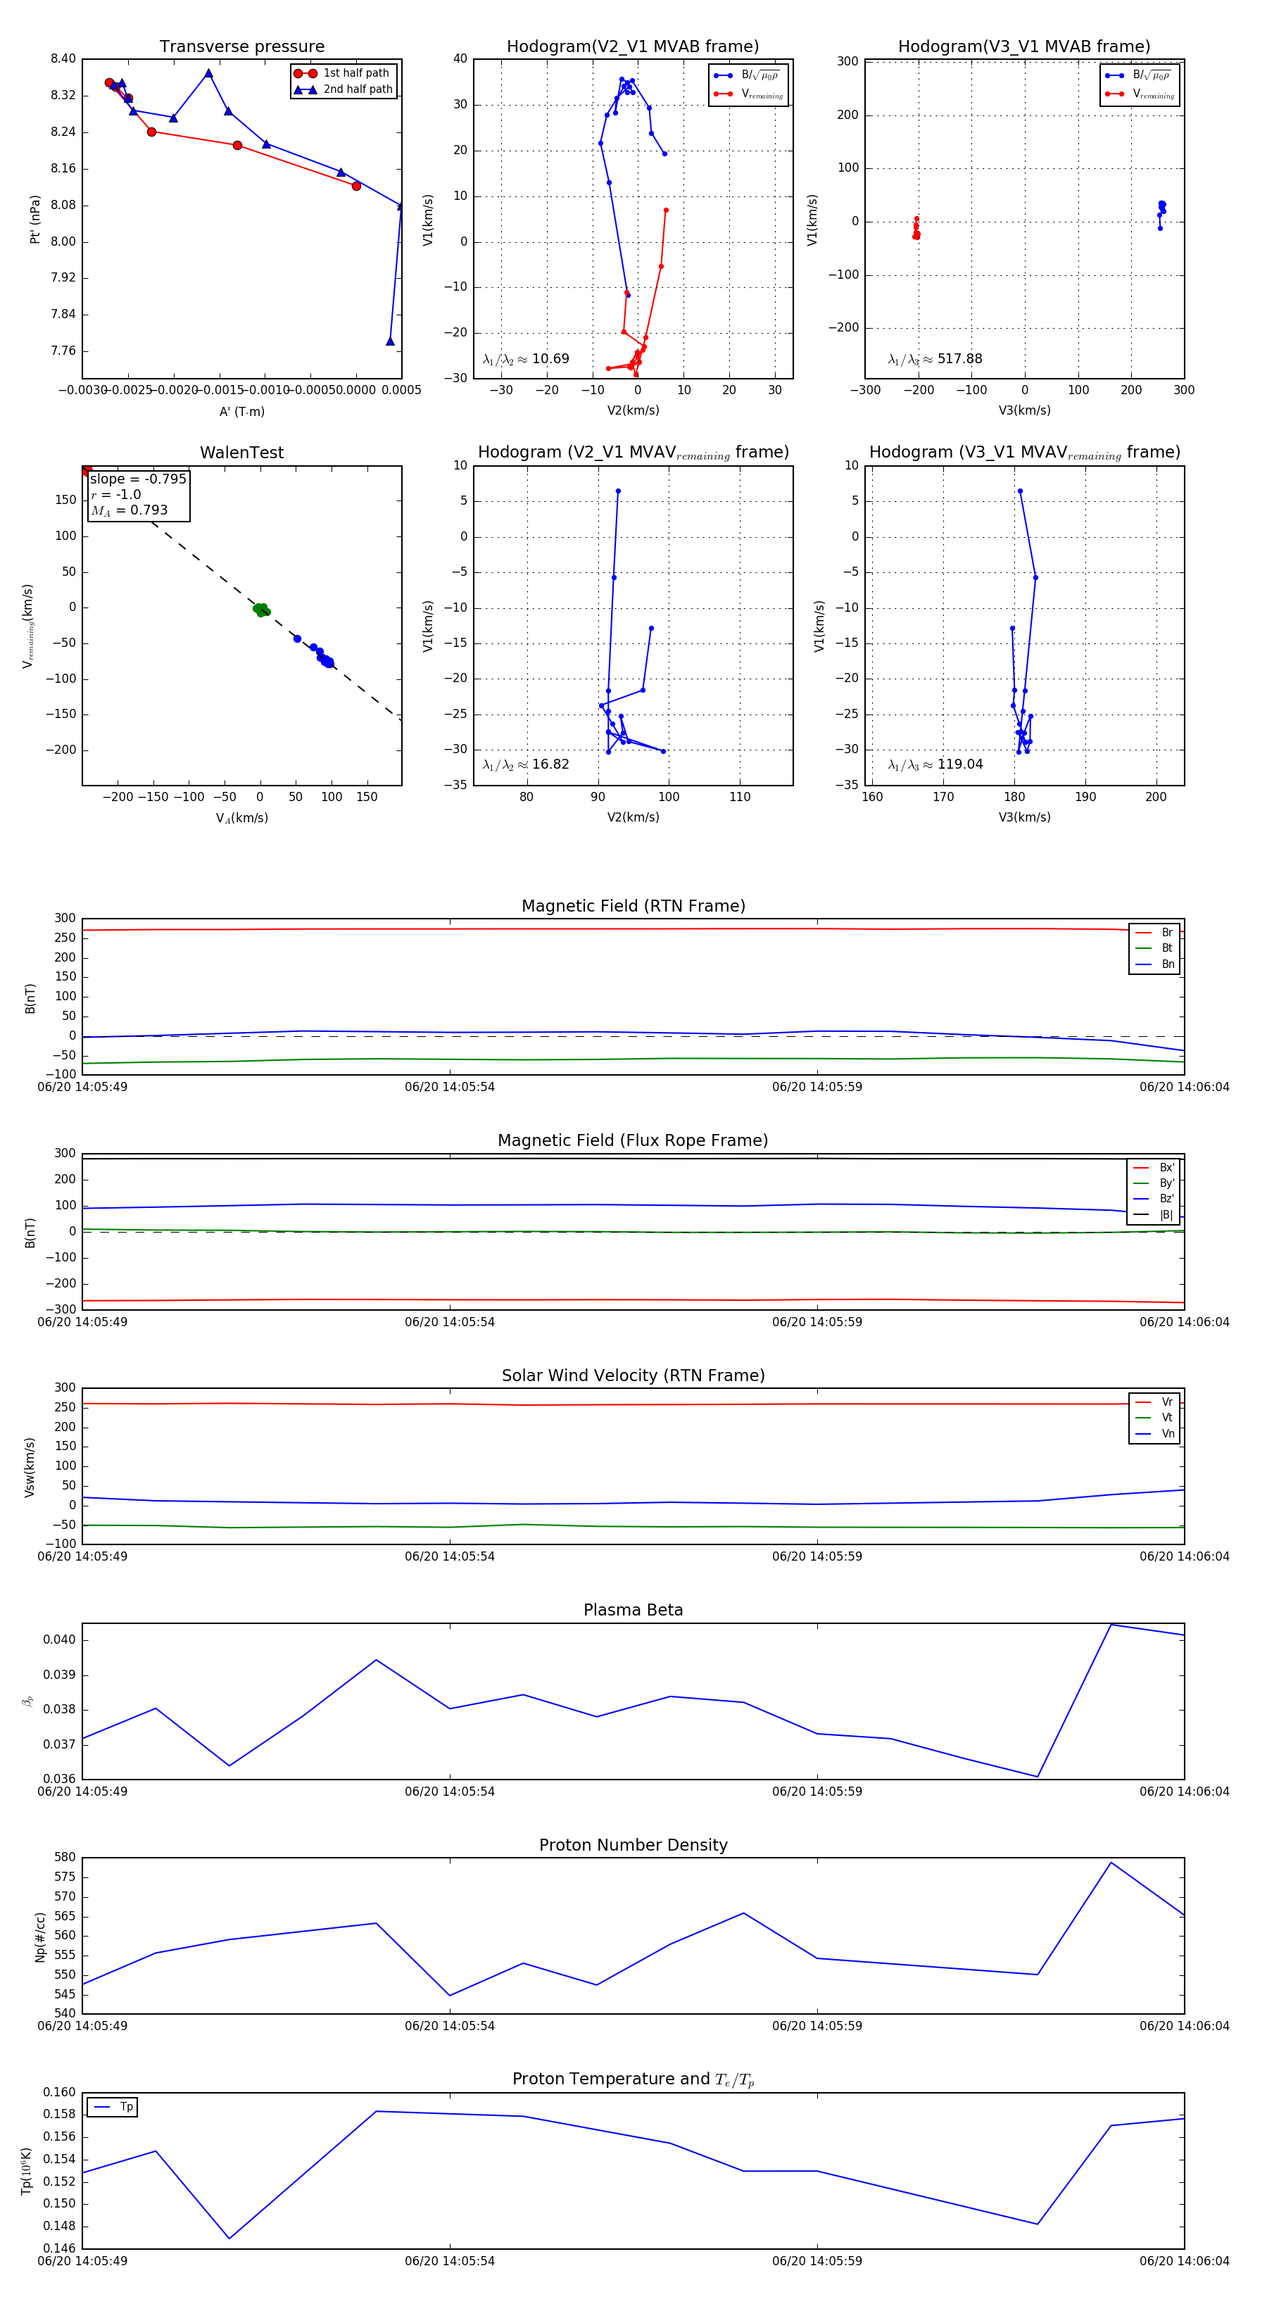
Task: Click the green data cluster in WalenTest plot
Action: 262,610
